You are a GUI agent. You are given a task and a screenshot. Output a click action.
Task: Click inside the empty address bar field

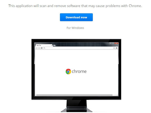pos(79,48)
